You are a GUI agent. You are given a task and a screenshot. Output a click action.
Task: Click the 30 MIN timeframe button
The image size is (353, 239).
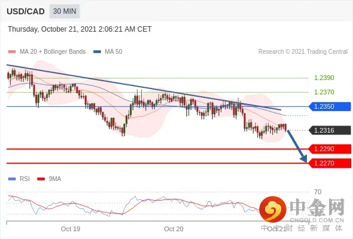click(65, 11)
